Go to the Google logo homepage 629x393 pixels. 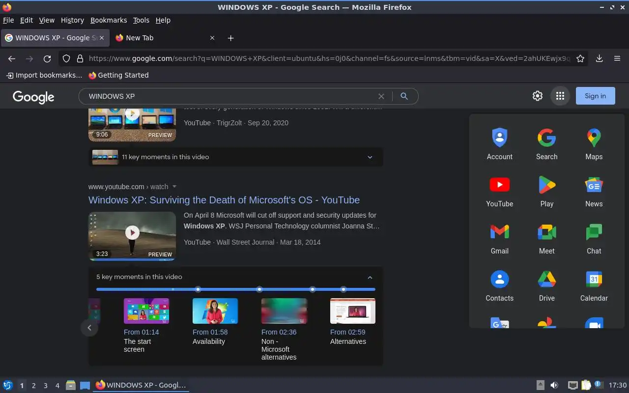click(x=33, y=97)
